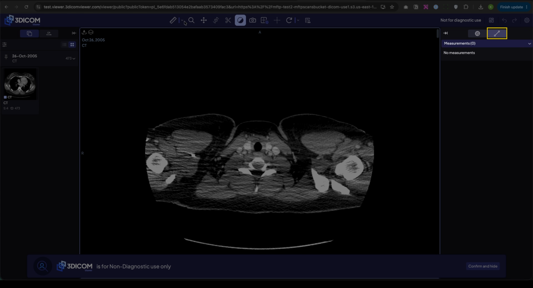
Task: Click the browser address bar
Action: [210, 7]
